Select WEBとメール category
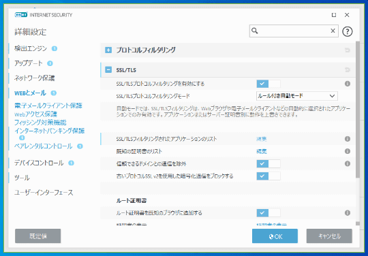 [30, 93]
